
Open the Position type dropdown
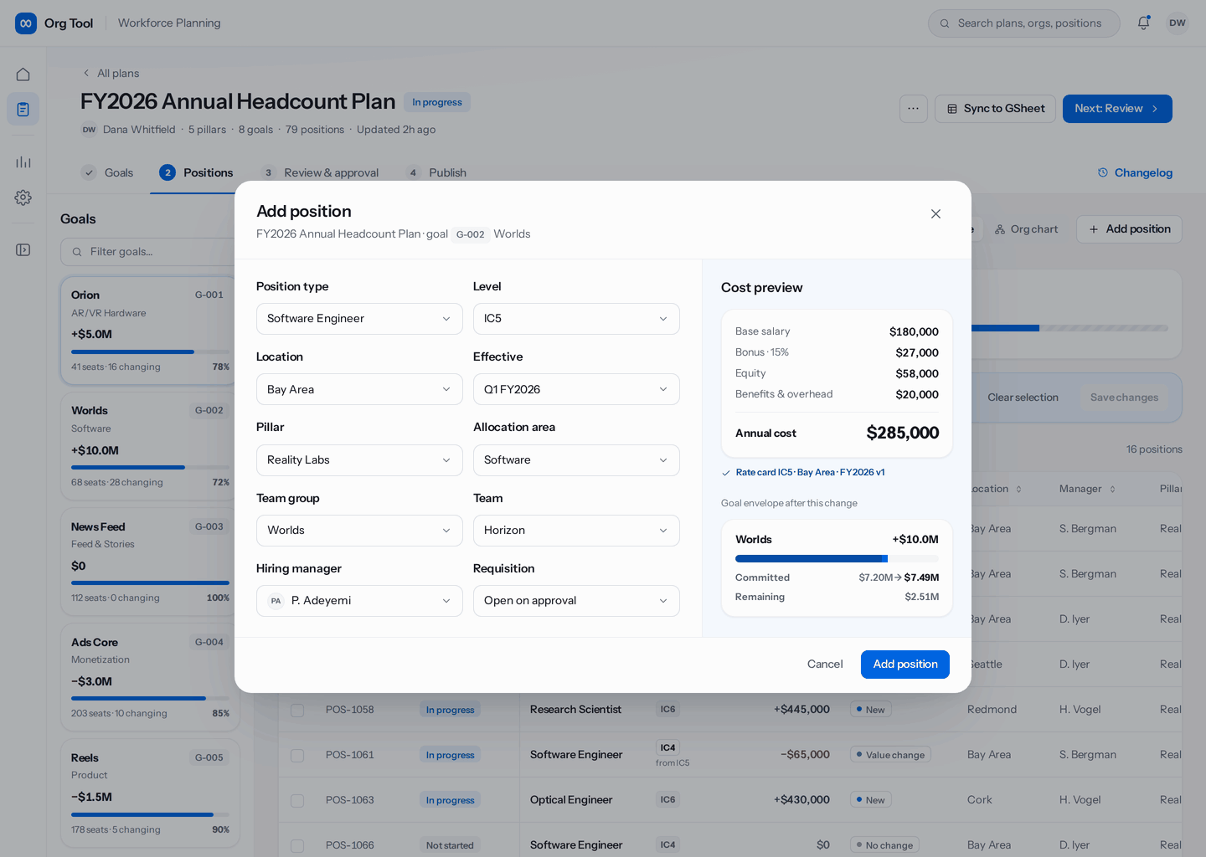tap(359, 319)
